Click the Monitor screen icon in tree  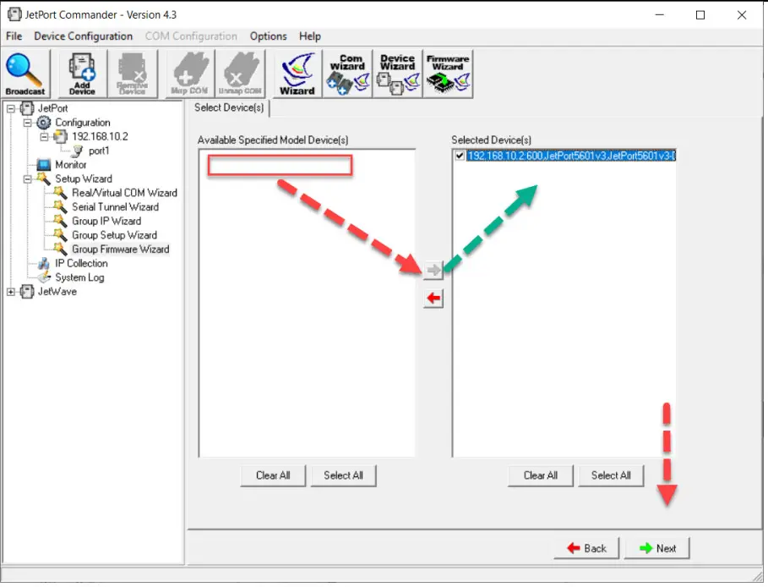point(44,165)
